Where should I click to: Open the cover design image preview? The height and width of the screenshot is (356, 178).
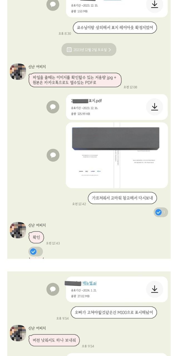(117, 155)
